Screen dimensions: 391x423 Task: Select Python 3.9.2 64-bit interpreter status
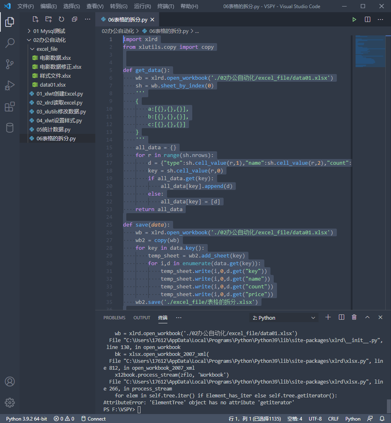pos(26,419)
